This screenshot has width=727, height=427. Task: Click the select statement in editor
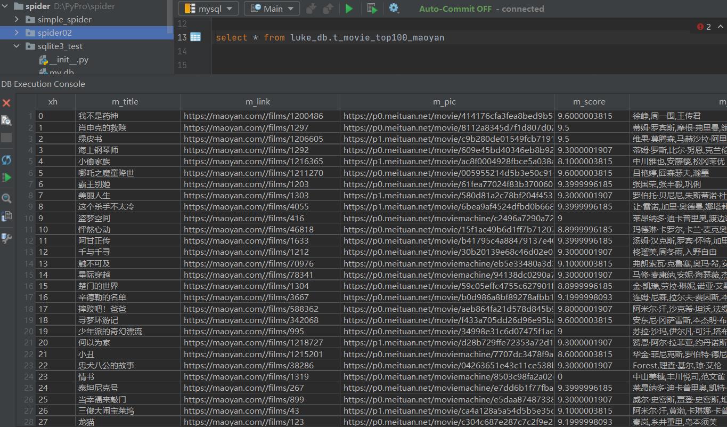pos(330,37)
